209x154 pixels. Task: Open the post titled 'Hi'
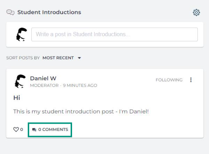(17, 98)
